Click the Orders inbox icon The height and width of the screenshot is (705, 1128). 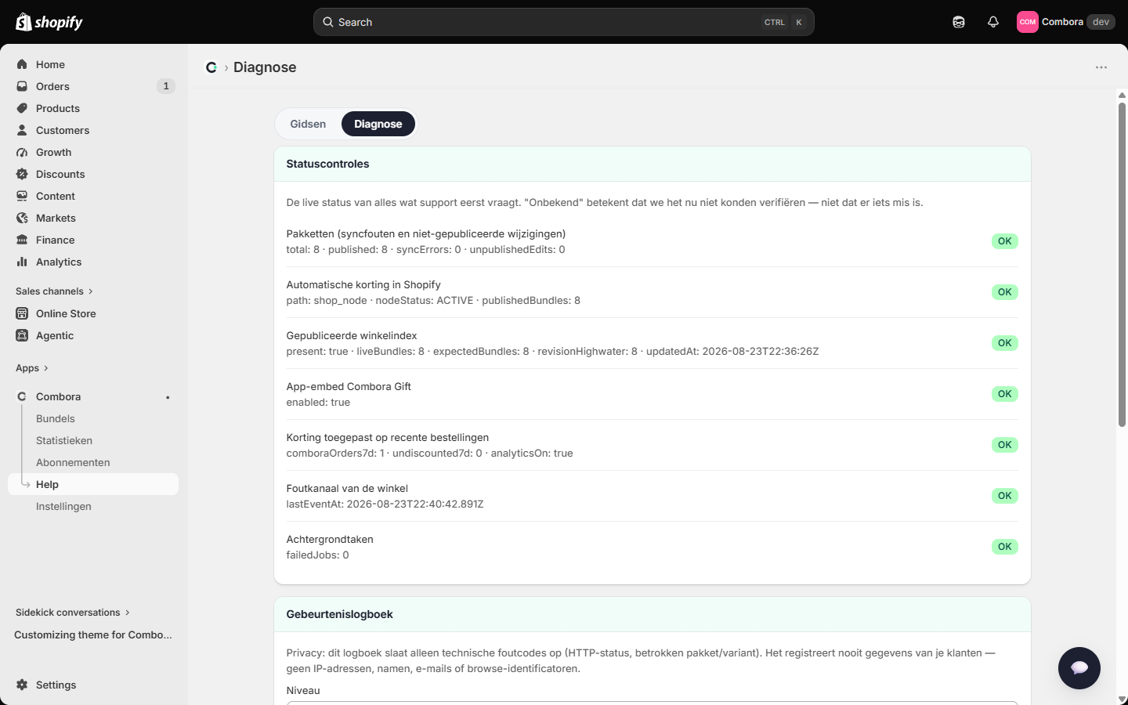(x=22, y=86)
